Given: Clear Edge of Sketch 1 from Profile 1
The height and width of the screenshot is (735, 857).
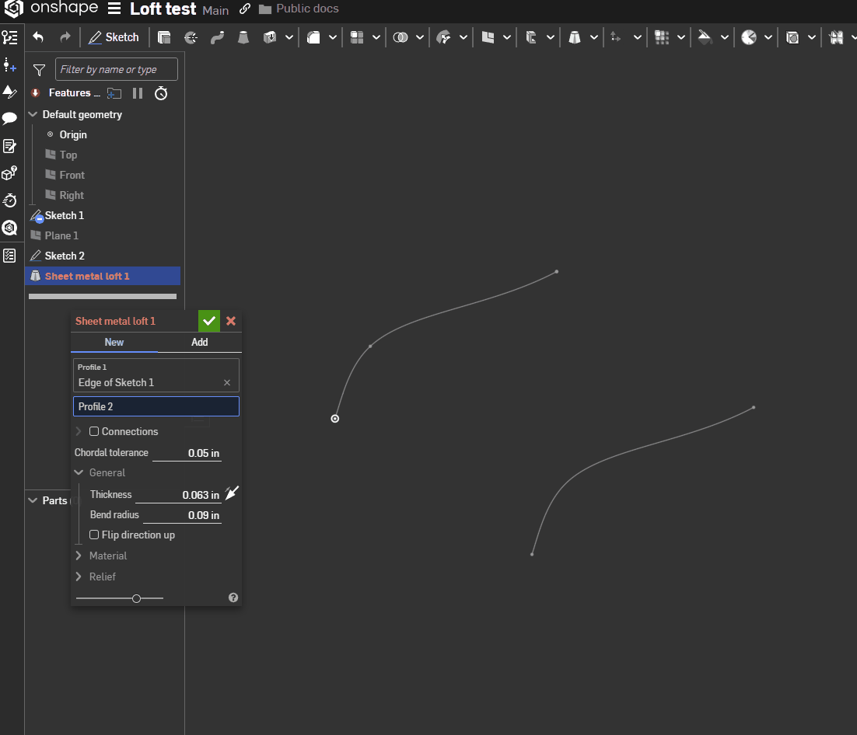Looking at the screenshot, I should 227,383.
